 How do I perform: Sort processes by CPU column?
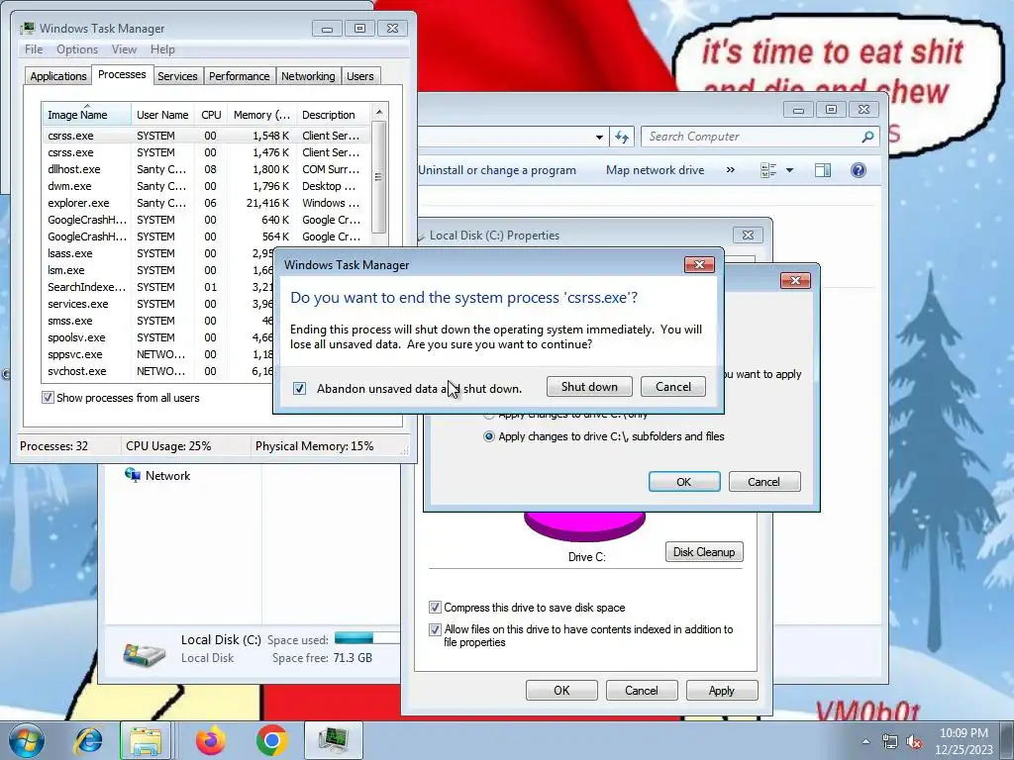(211, 115)
